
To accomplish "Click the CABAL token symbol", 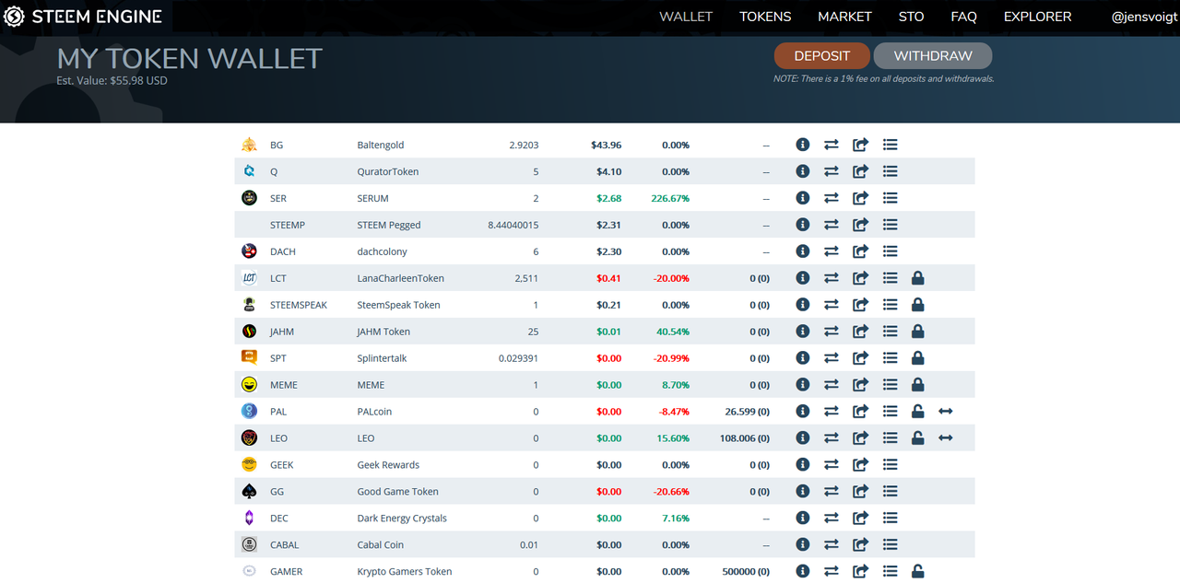I will coord(284,545).
